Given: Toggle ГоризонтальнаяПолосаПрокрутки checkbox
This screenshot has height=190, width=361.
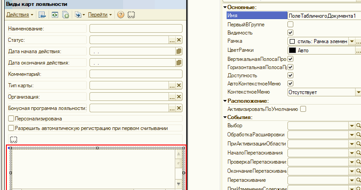Looking at the screenshot, I should click(291, 67).
